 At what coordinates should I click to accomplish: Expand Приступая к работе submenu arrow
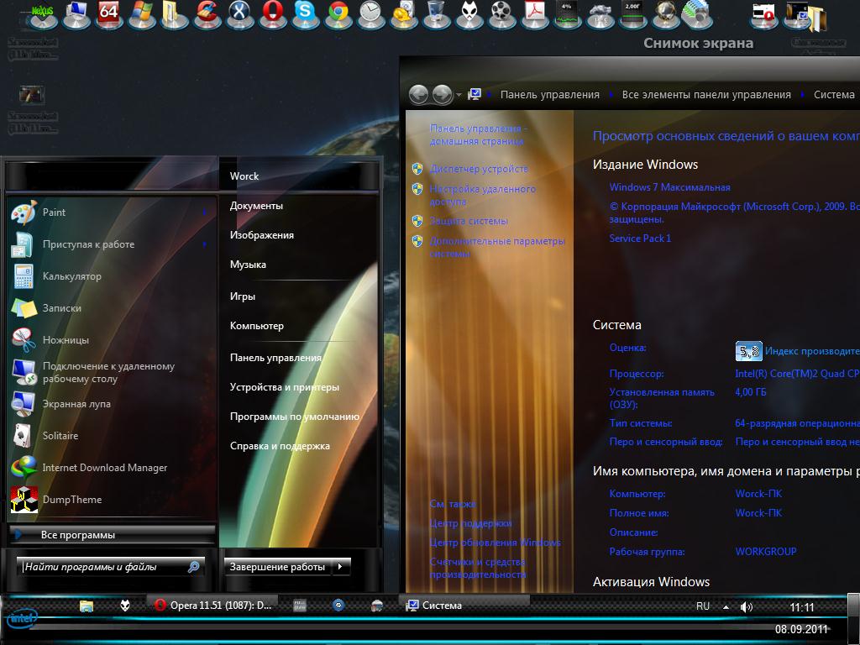click(x=205, y=244)
